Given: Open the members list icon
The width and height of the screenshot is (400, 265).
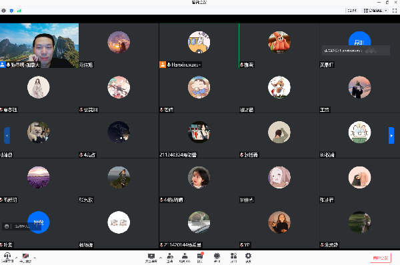Looking at the screenshot, I should coord(185,258).
